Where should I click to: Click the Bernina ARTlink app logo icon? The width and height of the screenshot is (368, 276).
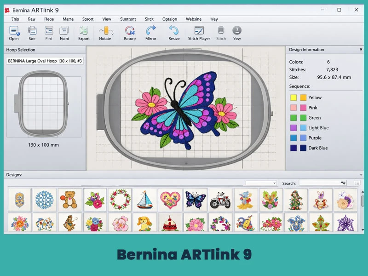click(7, 10)
